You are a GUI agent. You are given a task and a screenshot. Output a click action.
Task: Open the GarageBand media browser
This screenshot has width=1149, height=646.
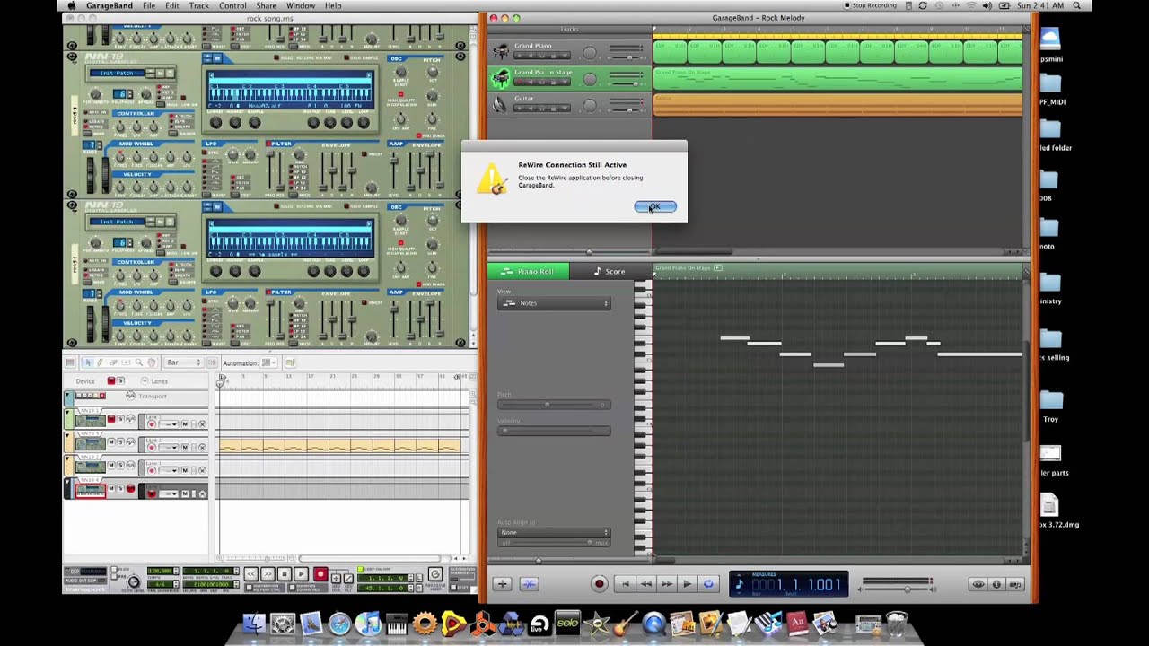tap(1015, 584)
